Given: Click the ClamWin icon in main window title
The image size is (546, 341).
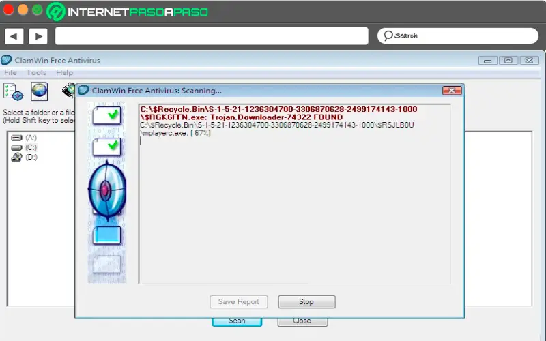Looking at the screenshot, I should tap(6, 60).
